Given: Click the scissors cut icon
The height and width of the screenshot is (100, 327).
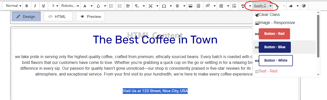Looking at the screenshot, I should [151, 6].
